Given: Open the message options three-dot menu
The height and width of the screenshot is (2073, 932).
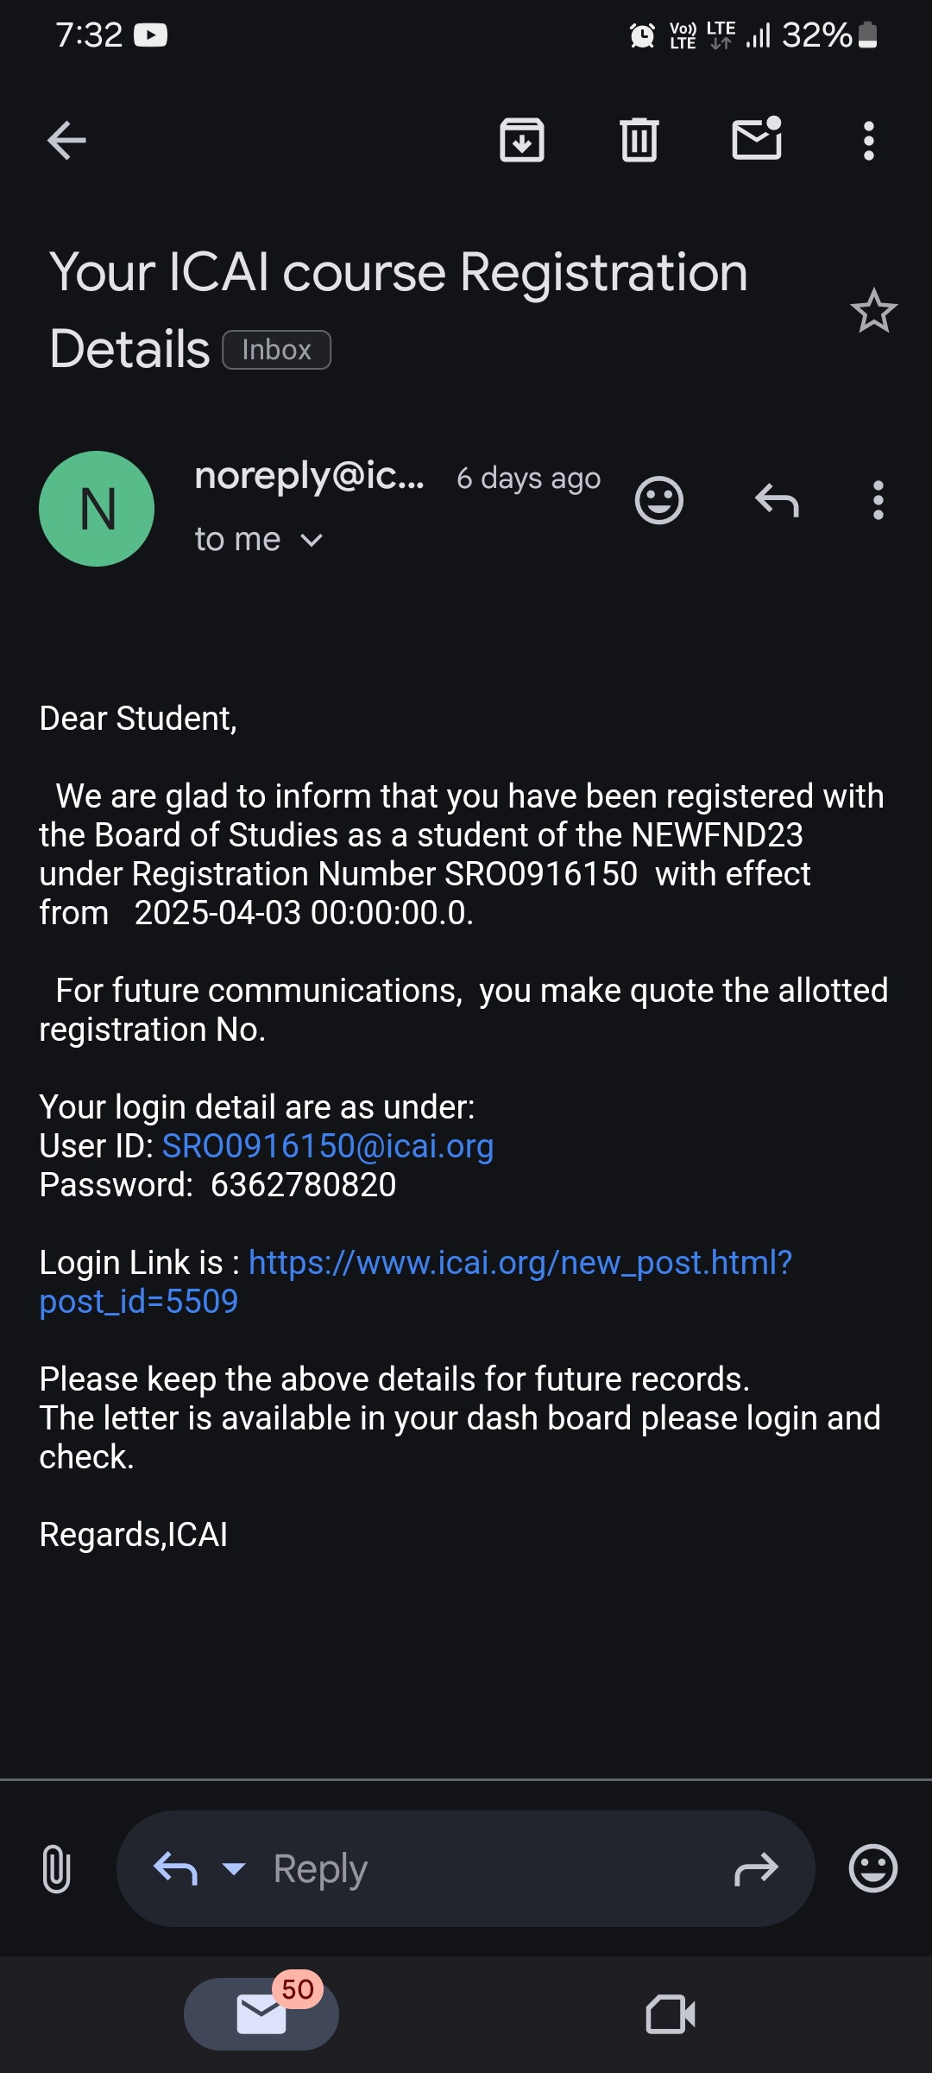Looking at the screenshot, I should (x=878, y=500).
